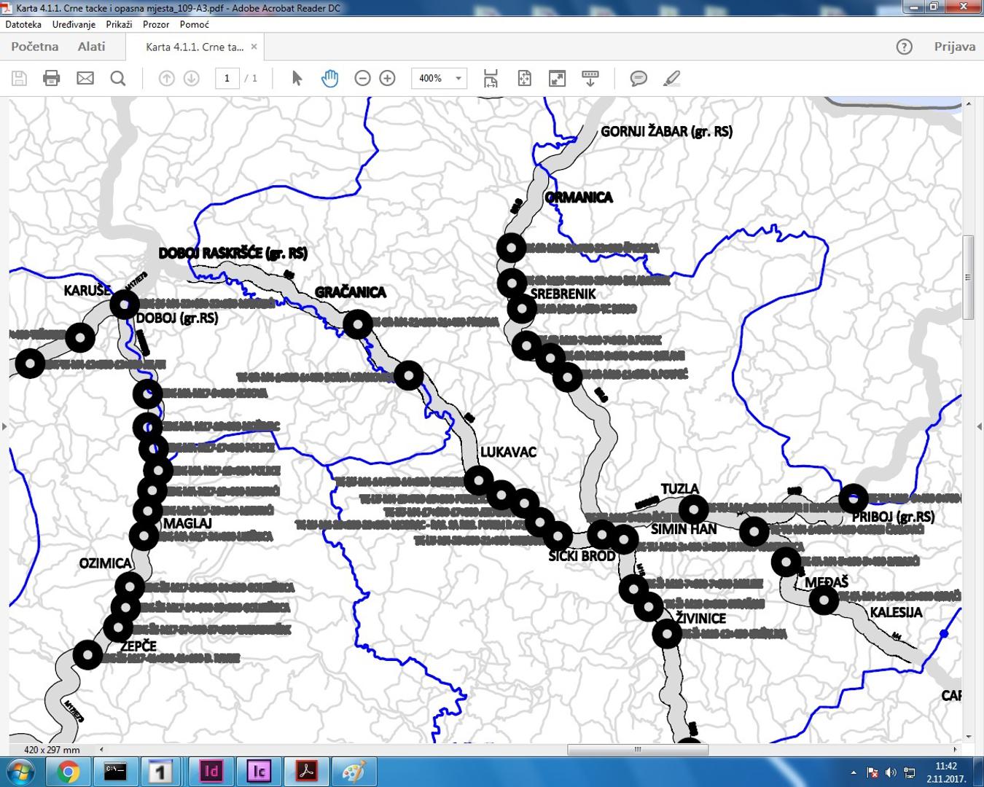Switch to the Alati tab
This screenshot has height=787, width=984.
pyautogui.click(x=91, y=47)
